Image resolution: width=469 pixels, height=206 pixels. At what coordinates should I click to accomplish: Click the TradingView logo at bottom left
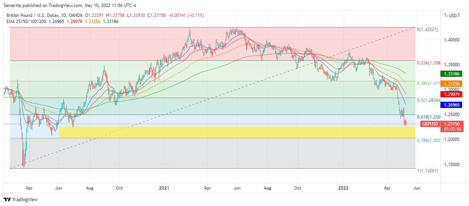[x=21, y=199]
